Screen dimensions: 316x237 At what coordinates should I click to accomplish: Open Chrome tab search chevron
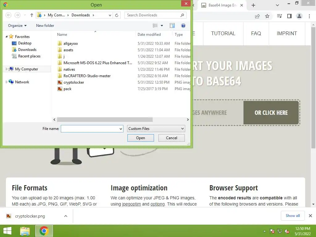[277, 5]
